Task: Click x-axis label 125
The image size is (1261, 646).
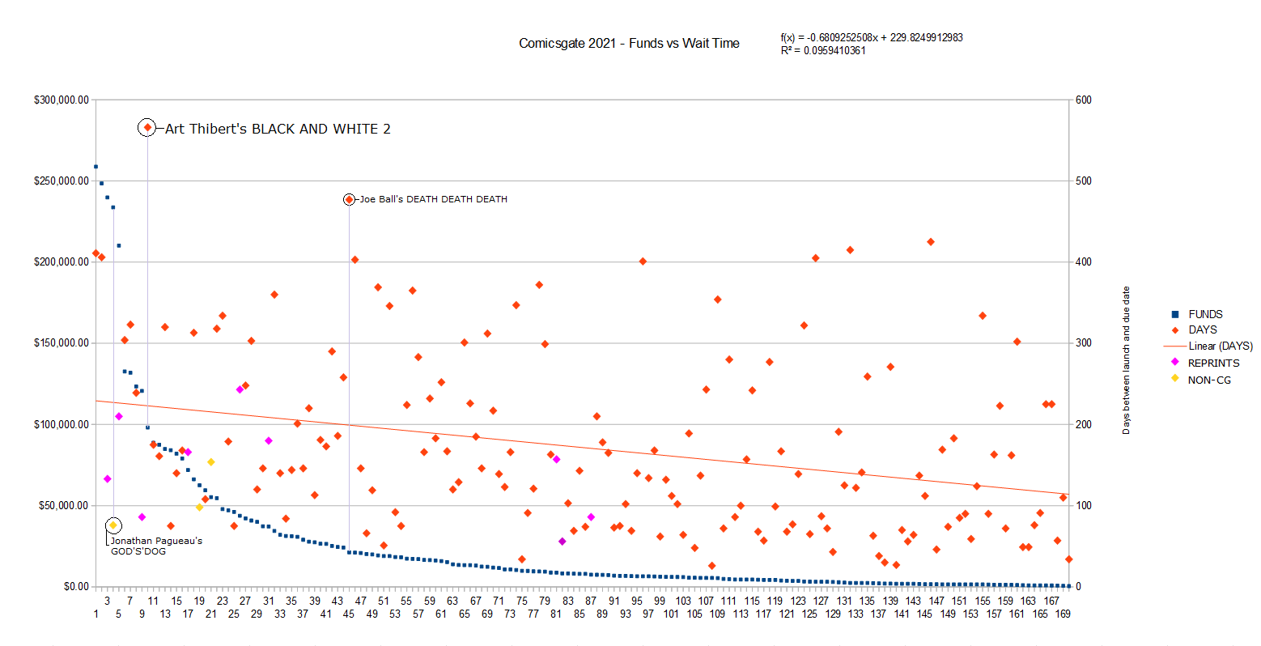Action: (x=809, y=614)
